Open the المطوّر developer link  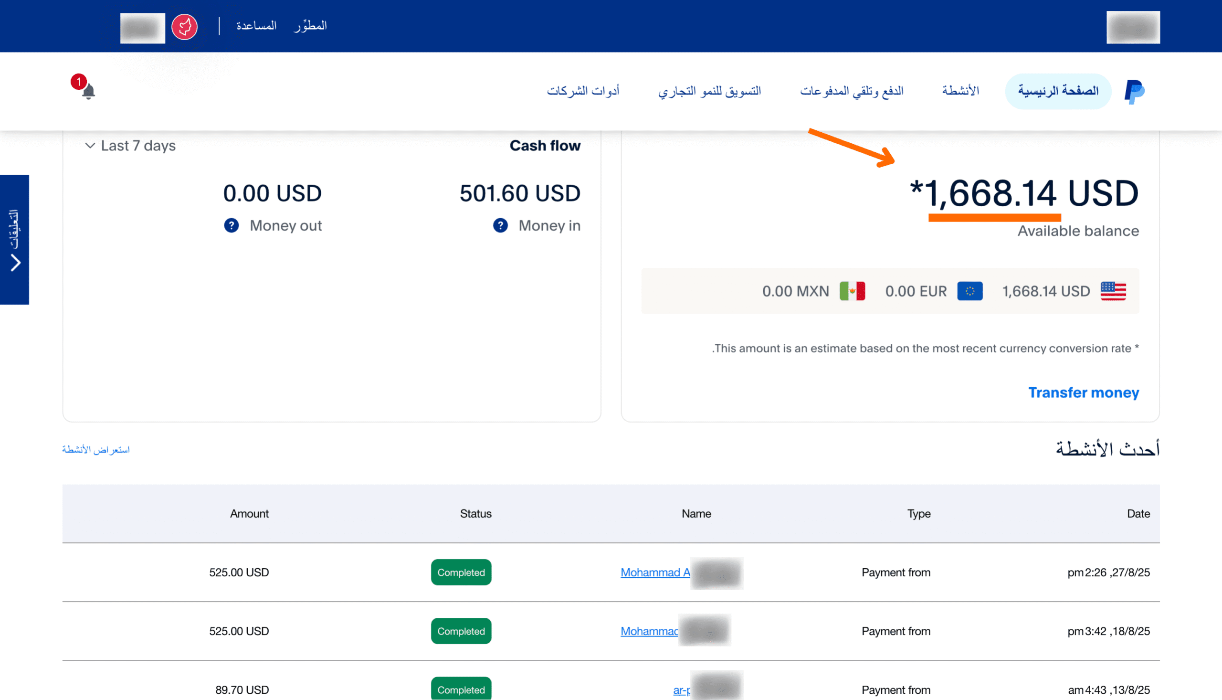(310, 25)
